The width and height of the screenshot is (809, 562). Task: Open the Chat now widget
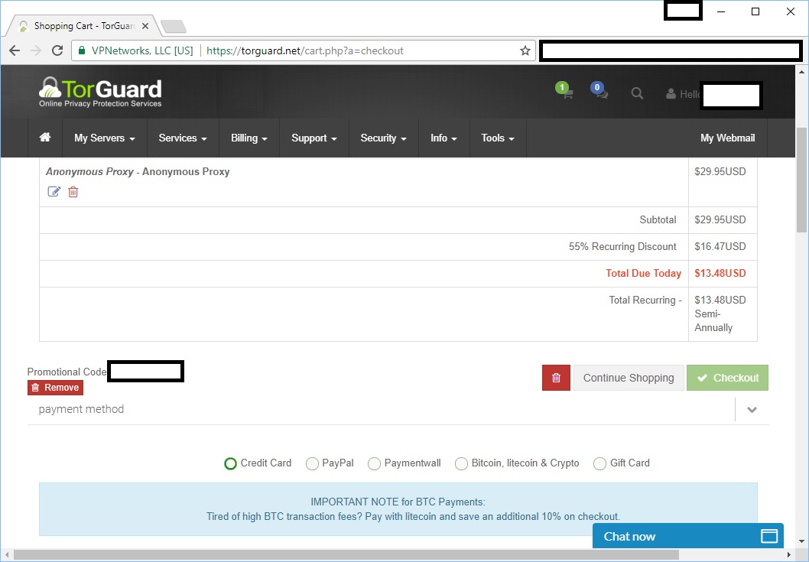pos(687,536)
